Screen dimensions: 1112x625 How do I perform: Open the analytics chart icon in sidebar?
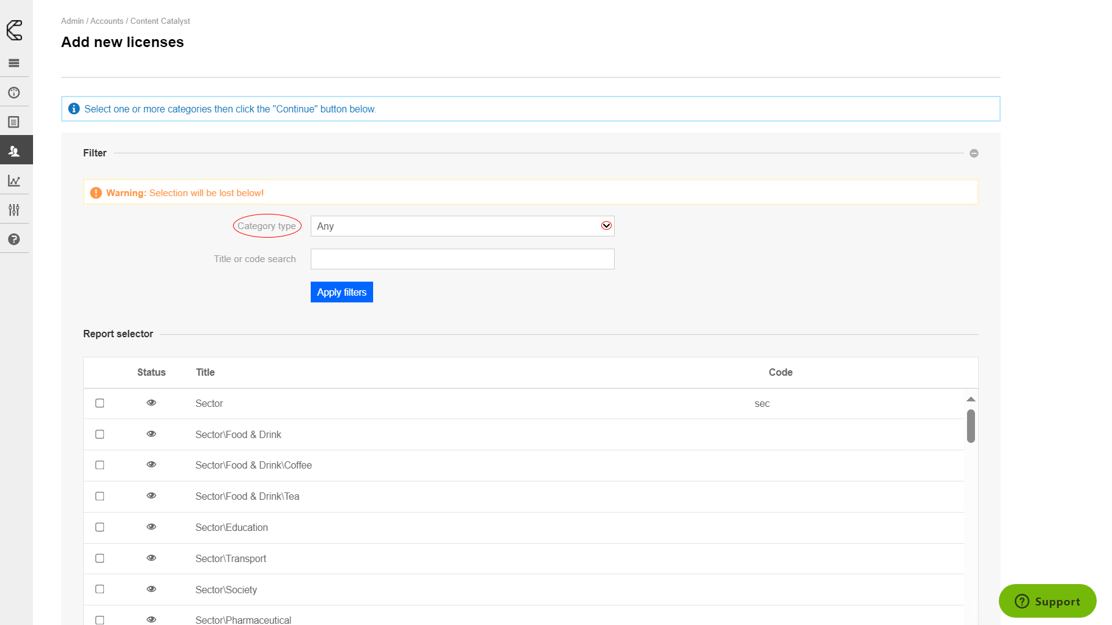tap(14, 181)
